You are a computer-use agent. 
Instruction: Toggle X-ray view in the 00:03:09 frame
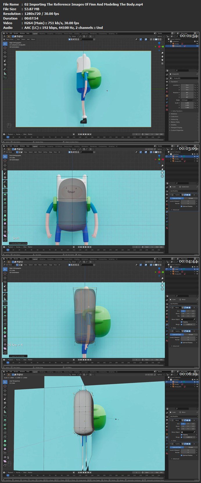coord(150,152)
